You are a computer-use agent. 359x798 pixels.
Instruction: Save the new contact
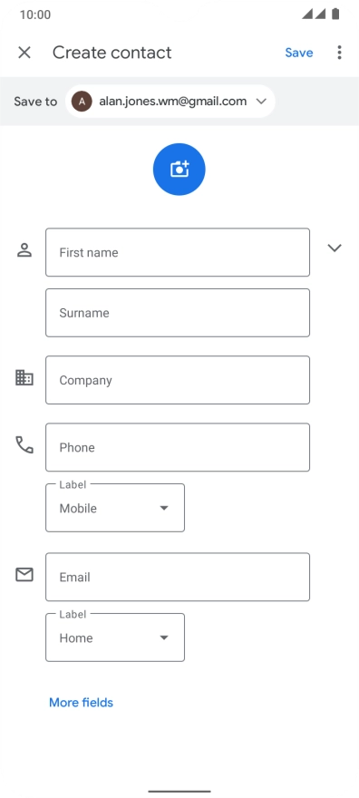[299, 53]
